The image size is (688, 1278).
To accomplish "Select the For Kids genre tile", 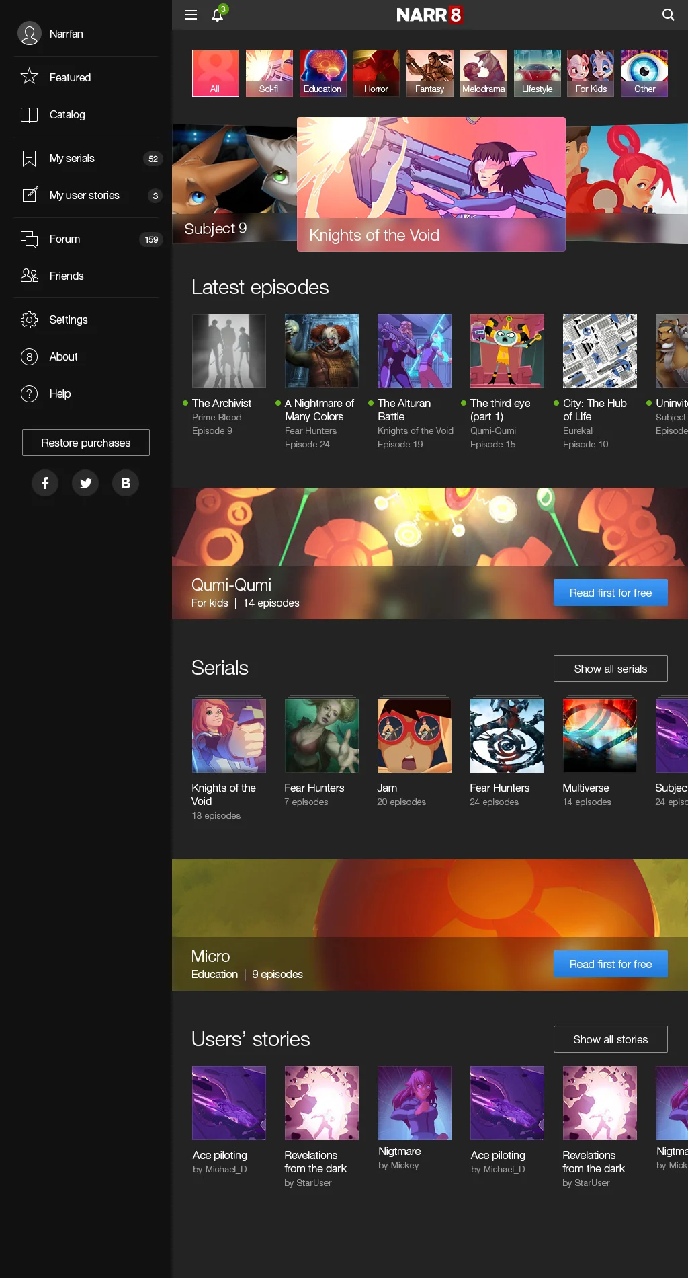I will (x=591, y=73).
